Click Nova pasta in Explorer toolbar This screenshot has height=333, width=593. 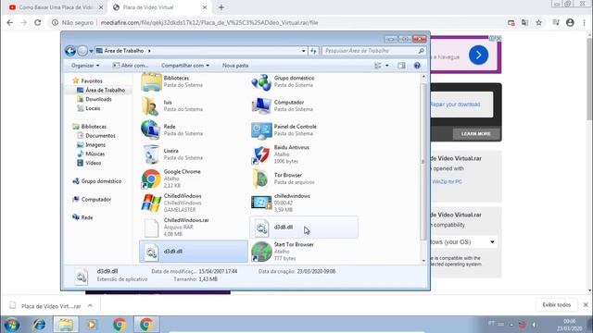coord(235,66)
